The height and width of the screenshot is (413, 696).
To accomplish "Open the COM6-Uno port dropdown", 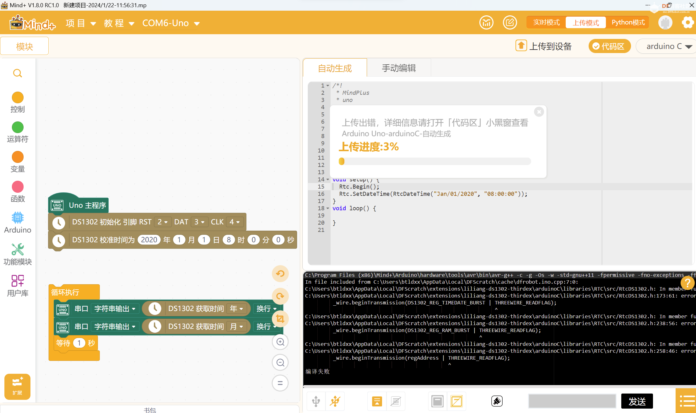I will point(171,23).
